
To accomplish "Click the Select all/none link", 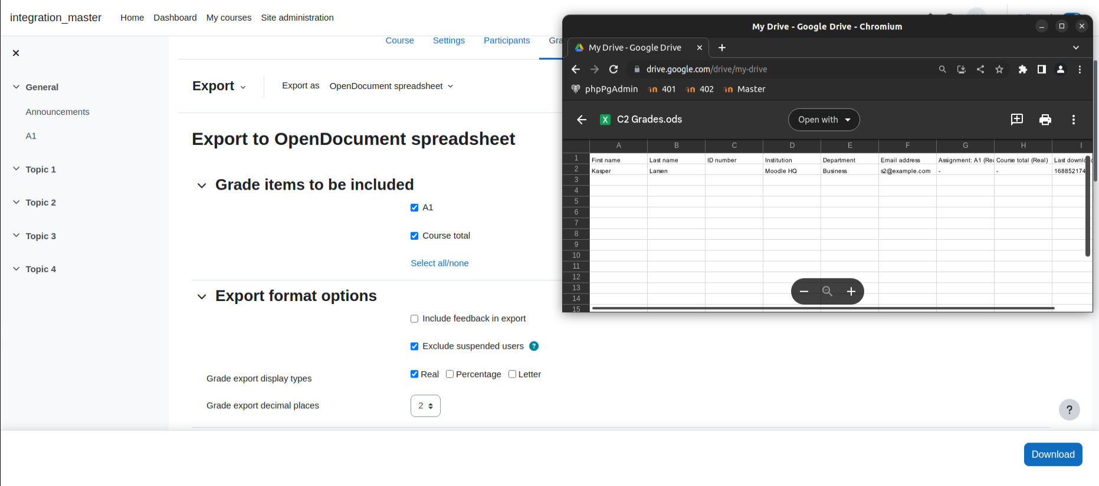I will tap(439, 263).
